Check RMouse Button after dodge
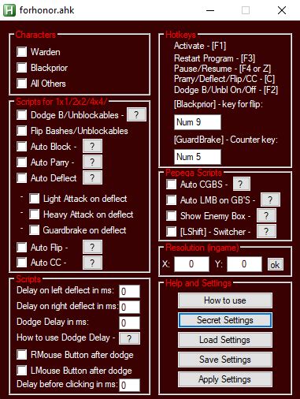Viewport: 300px width, 399px height. (21, 355)
